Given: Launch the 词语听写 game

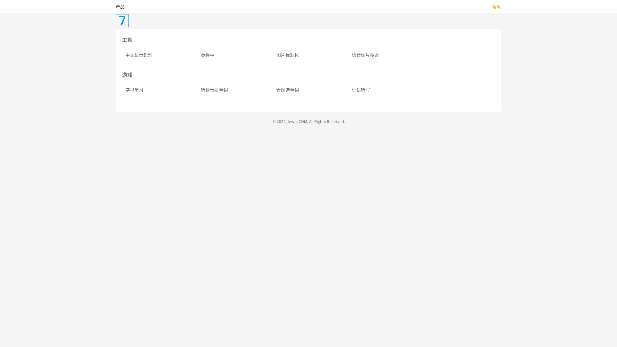Looking at the screenshot, I should tap(361, 90).
